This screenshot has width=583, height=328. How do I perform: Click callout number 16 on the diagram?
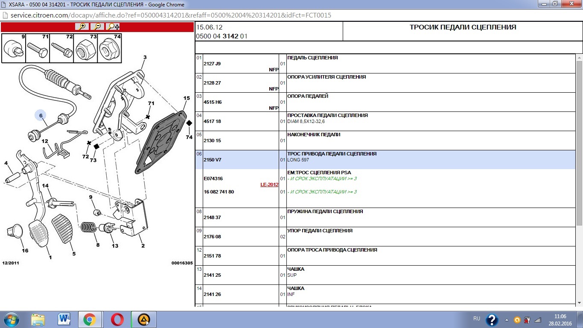point(25,251)
